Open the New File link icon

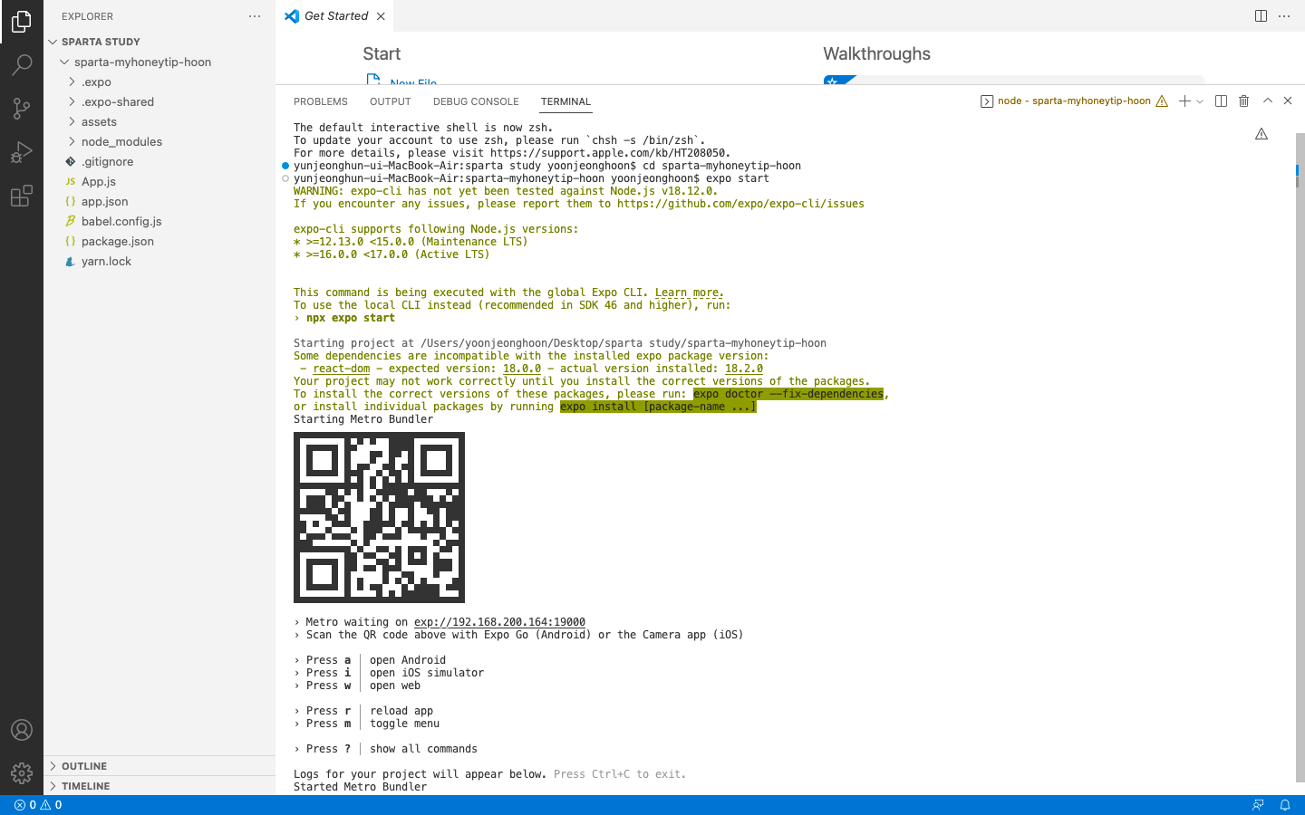click(372, 80)
